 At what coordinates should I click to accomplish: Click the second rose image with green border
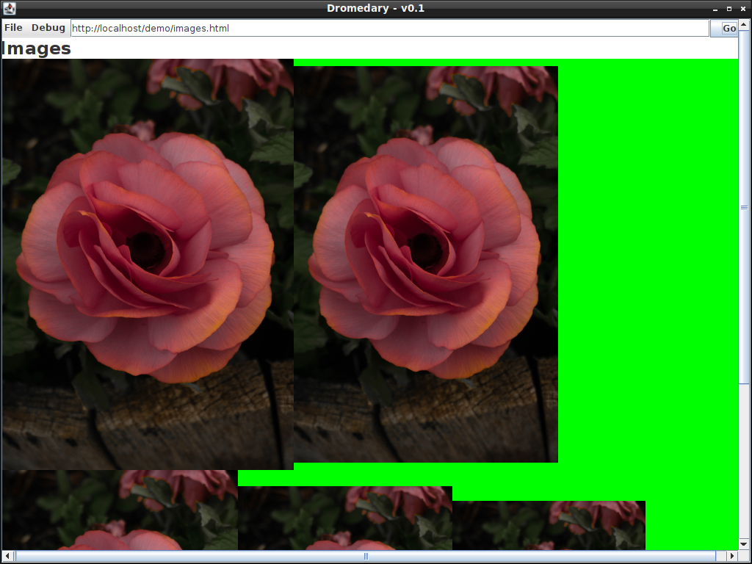click(426, 264)
